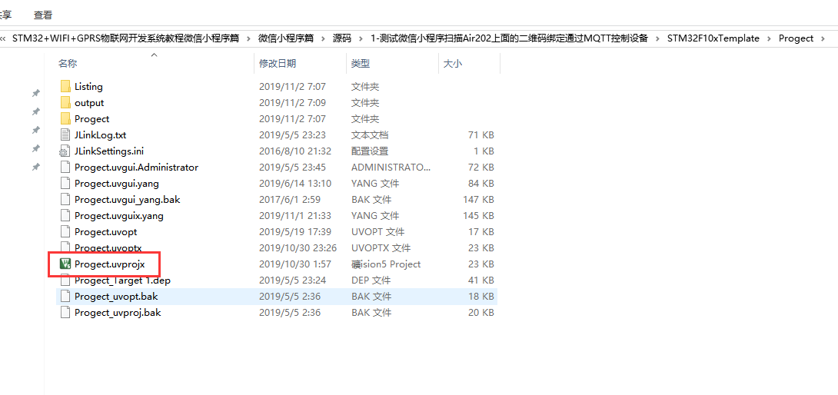Go to 1-测试微信小程序扫描Air202 breadcrumb segment

tap(509, 38)
